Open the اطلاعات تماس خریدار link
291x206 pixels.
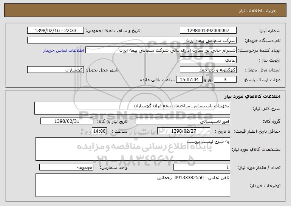coord(63,50)
